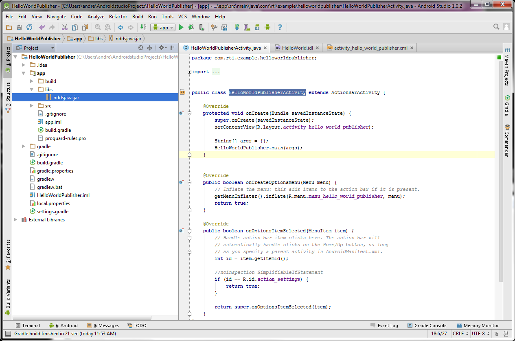Open Settings with the wrench icon
Viewport: 515px width, 341px height.
(214, 27)
